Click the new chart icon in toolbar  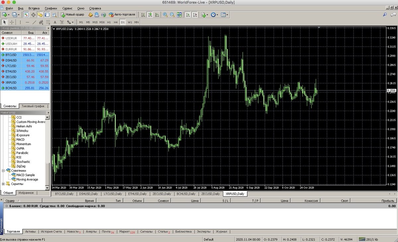[4, 15]
